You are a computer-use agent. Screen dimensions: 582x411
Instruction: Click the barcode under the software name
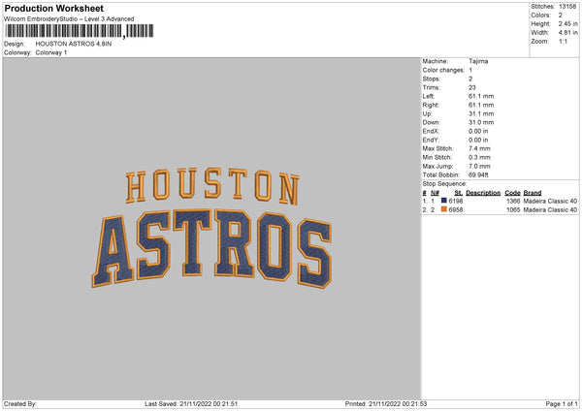click(x=80, y=31)
